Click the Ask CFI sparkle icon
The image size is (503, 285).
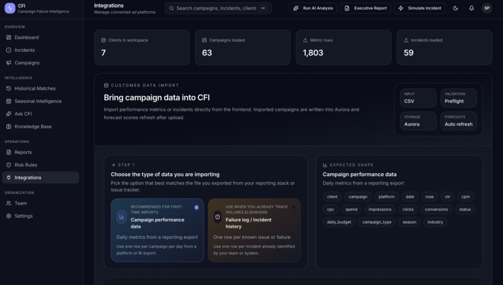click(9, 114)
